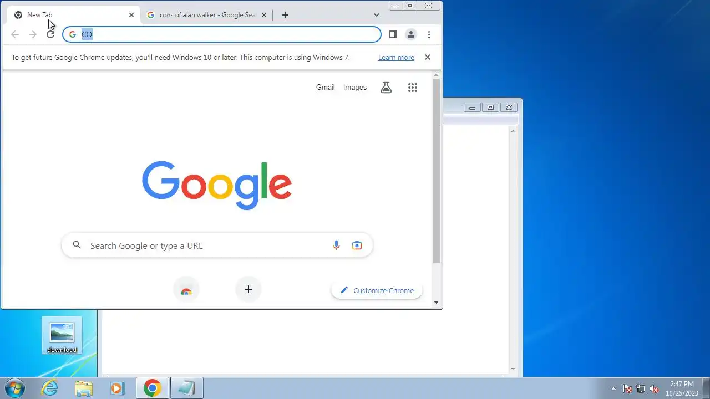Click scroll-down arrow in Chrome window
The height and width of the screenshot is (399, 710).
point(437,303)
